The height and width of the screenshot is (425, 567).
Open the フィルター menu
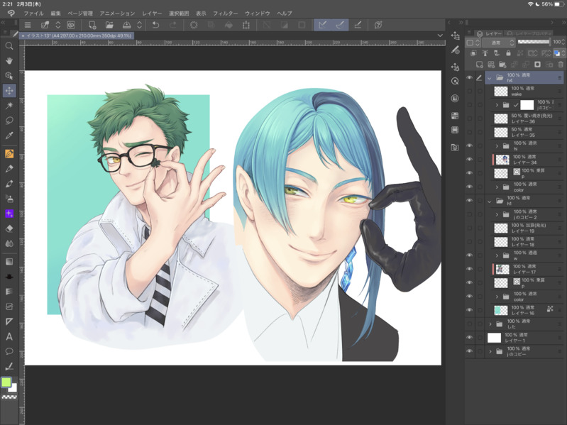pyautogui.click(x=225, y=13)
